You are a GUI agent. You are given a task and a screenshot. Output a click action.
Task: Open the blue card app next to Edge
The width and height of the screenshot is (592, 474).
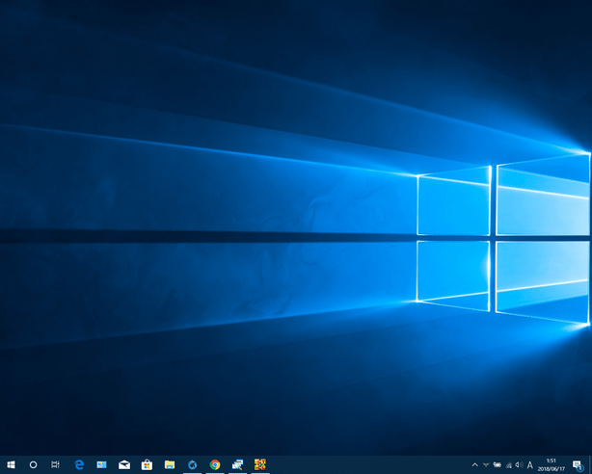click(x=101, y=464)
